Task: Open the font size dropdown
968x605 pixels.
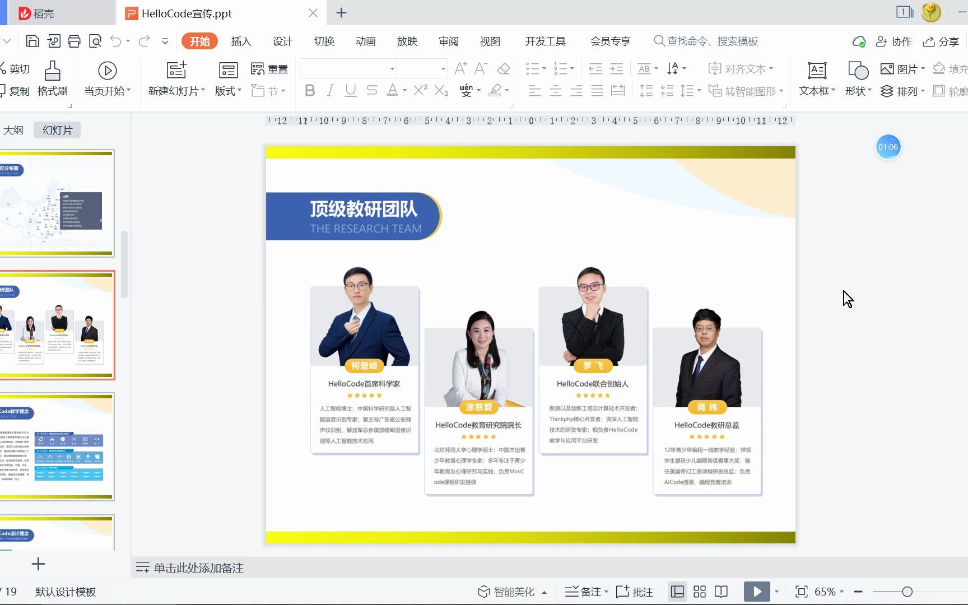Action: point(444,68)
